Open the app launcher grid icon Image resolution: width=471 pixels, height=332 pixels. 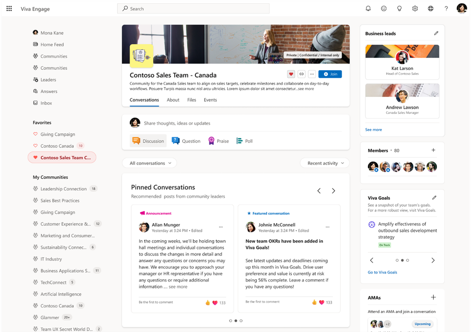(x=9, y=8)
